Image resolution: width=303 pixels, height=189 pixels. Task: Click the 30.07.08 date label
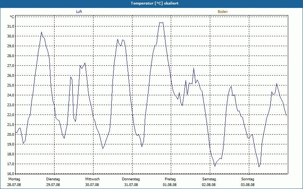(x=92, y=185)
